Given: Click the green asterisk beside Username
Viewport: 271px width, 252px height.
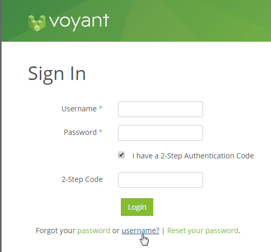Looking at the screenshot, I should [100, 108].
